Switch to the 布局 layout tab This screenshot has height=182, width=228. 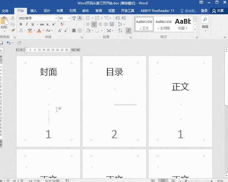(60, 11)
